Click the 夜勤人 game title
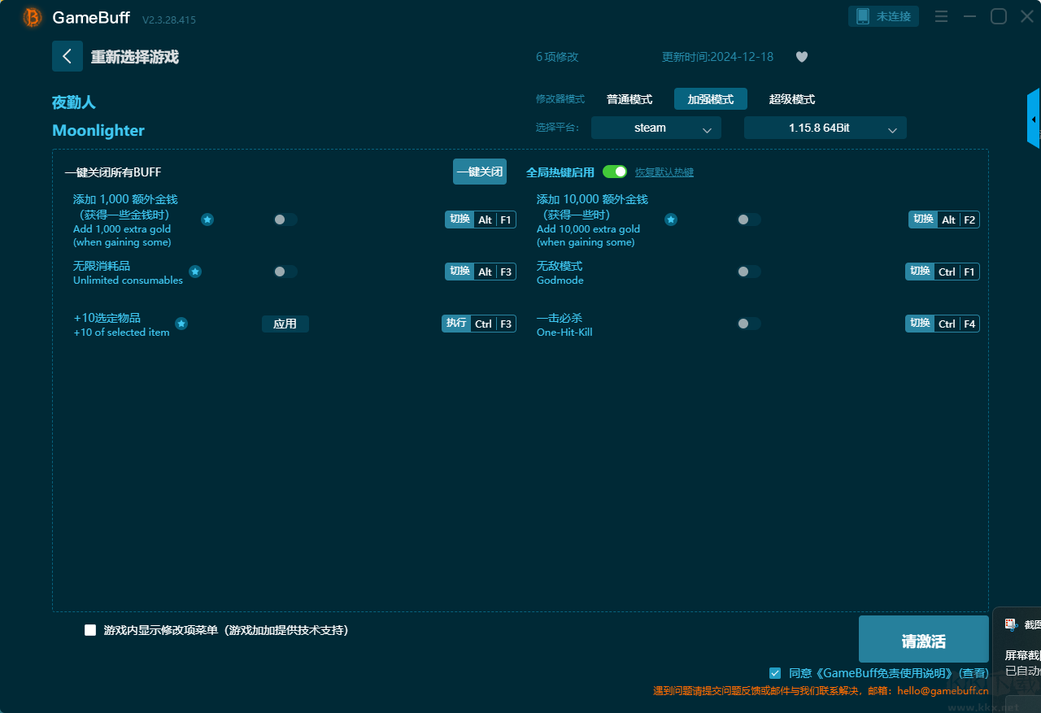The width and height of the screenshot is (1041, 713). (74, 102)
